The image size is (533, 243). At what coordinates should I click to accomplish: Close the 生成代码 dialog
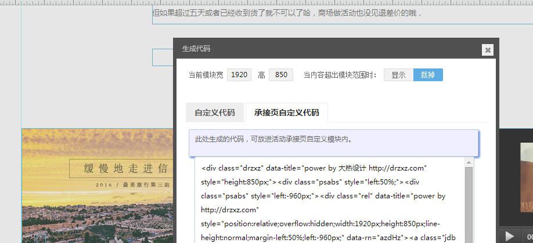point(488,50)
